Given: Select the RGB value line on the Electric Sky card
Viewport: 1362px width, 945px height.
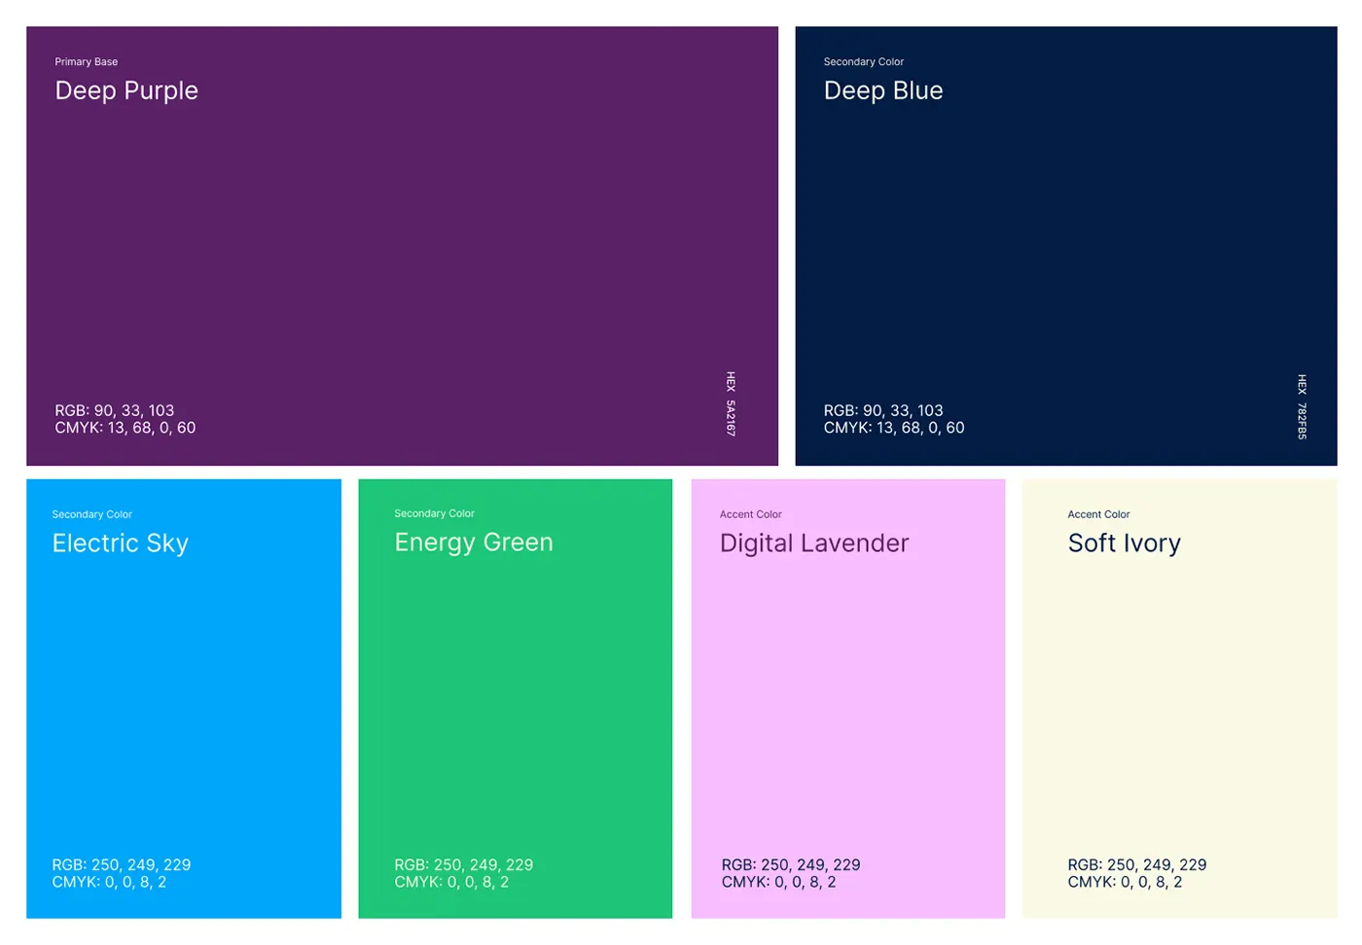Looking at the screenshot, I should click(x=122, y=864).
